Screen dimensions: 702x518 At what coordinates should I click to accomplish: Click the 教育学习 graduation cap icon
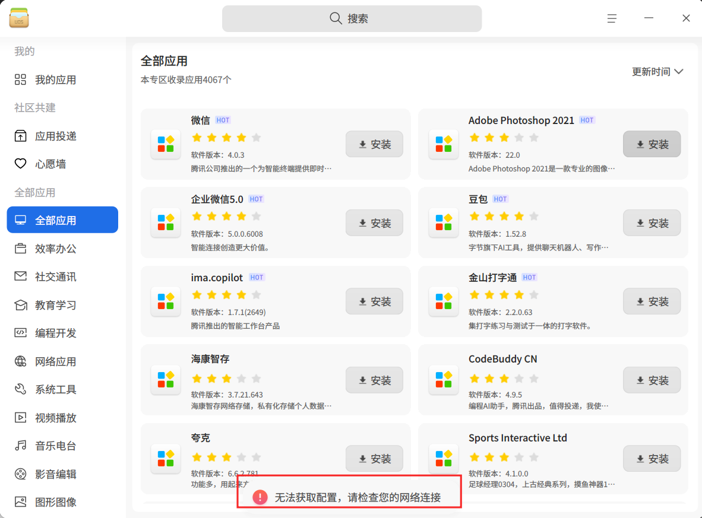(x=21, y=305)
